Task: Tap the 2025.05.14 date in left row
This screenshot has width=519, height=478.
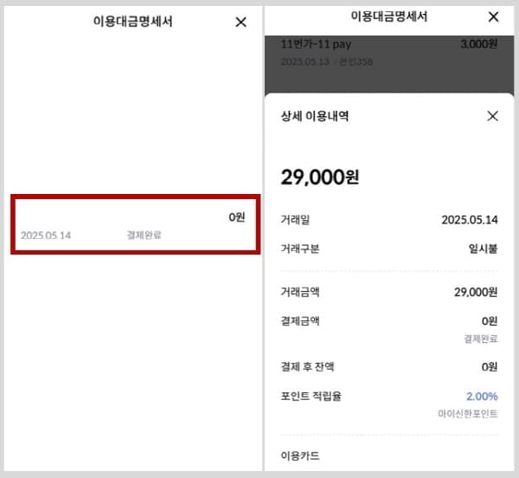Action: 46,236
